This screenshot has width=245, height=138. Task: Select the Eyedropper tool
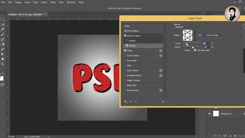click(2, 30)
